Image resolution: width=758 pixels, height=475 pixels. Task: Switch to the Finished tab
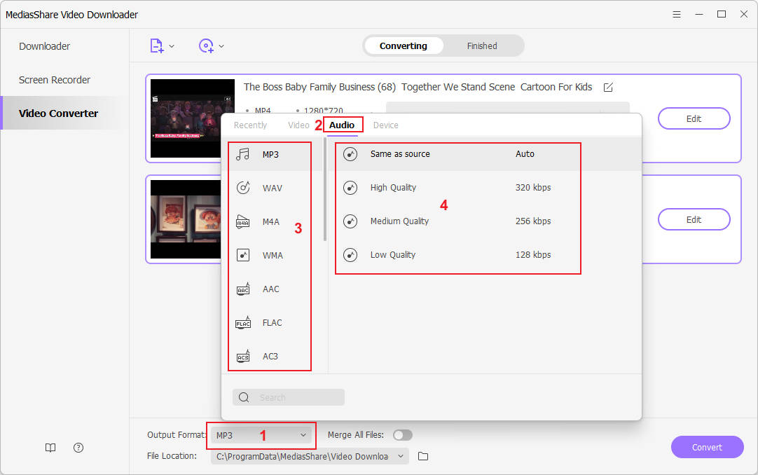482,46
